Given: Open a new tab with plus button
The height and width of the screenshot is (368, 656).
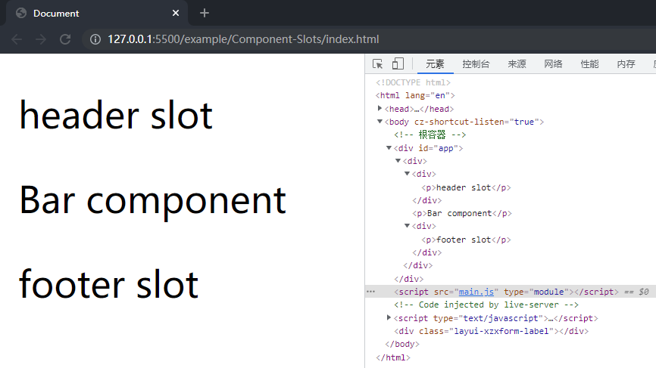Looking at the screenshot, I should (x=205, y=14).
